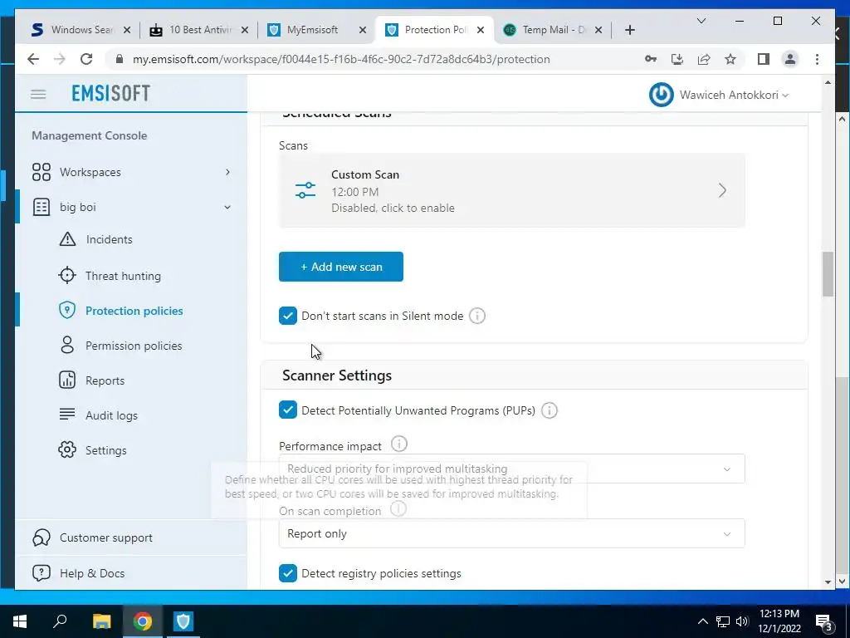Screen dimensions: 850x638
Task: Open Wawiceh Antokkori account dropdown
Action: [x=734, y=95]
